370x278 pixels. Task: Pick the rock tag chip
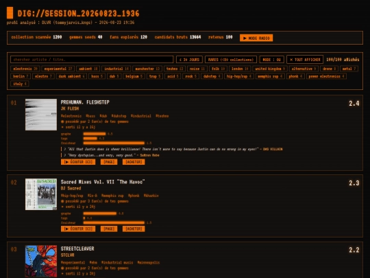190,76
